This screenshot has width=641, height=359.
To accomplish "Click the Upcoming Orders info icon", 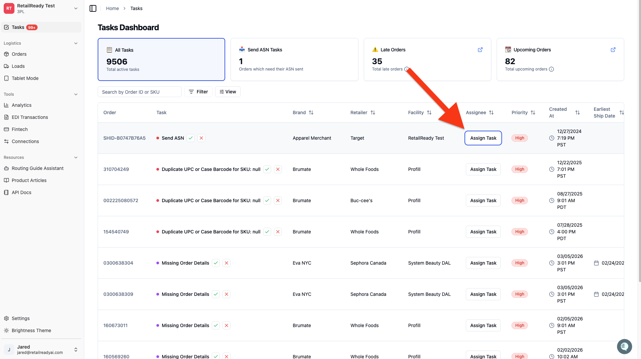I will (551, 69).
